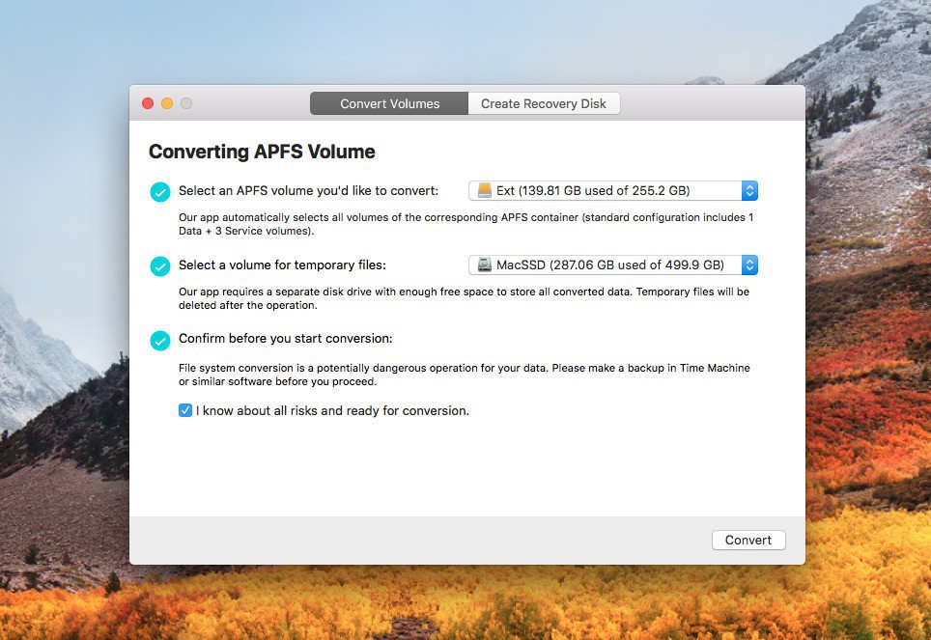
Task: Click the Time Machine backup warning paragraph
Action: pos(465,375)
